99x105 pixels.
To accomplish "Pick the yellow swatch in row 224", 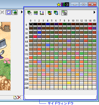I will tap(69, 83).
